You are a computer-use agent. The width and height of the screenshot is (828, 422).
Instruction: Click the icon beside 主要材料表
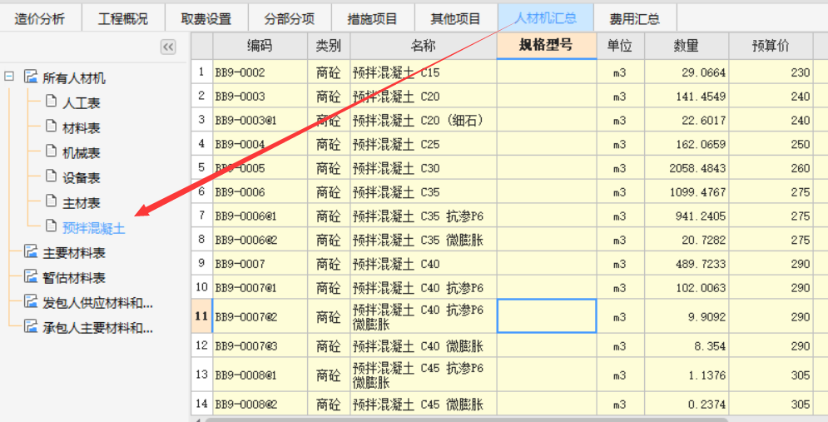(31, 251)
